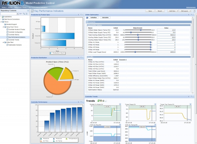Open Tower Top Temp CV trend dropdown
The width and height of the screenshot is (197, 144).
pyautogui.click(x=191, y=104)
